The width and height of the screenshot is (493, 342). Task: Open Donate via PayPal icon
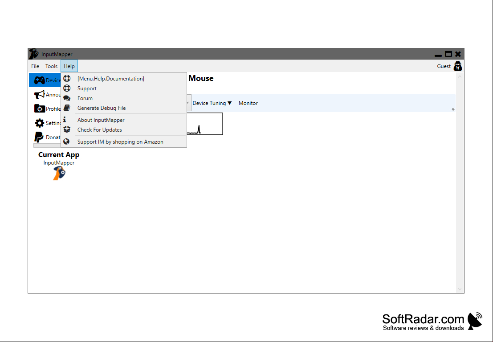(39, 137)
